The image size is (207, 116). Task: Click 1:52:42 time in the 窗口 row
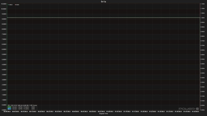pos(14,109)
